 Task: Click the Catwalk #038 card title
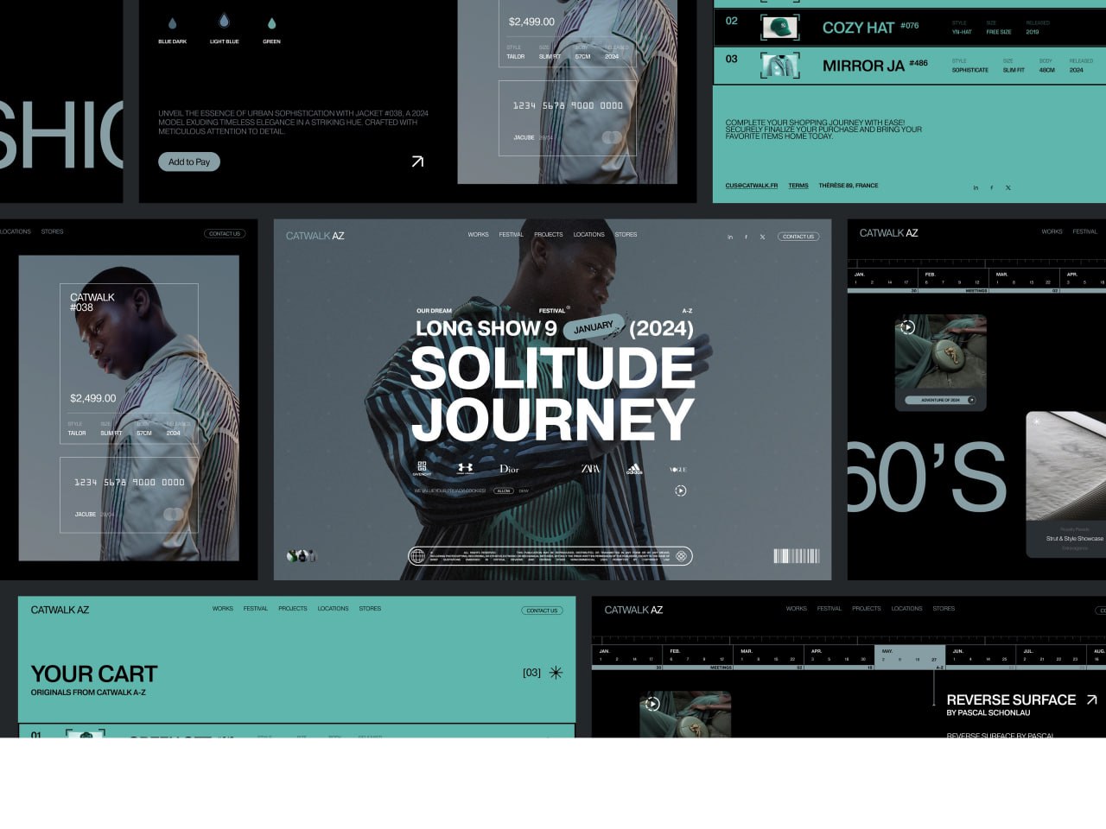pos(92,302)
